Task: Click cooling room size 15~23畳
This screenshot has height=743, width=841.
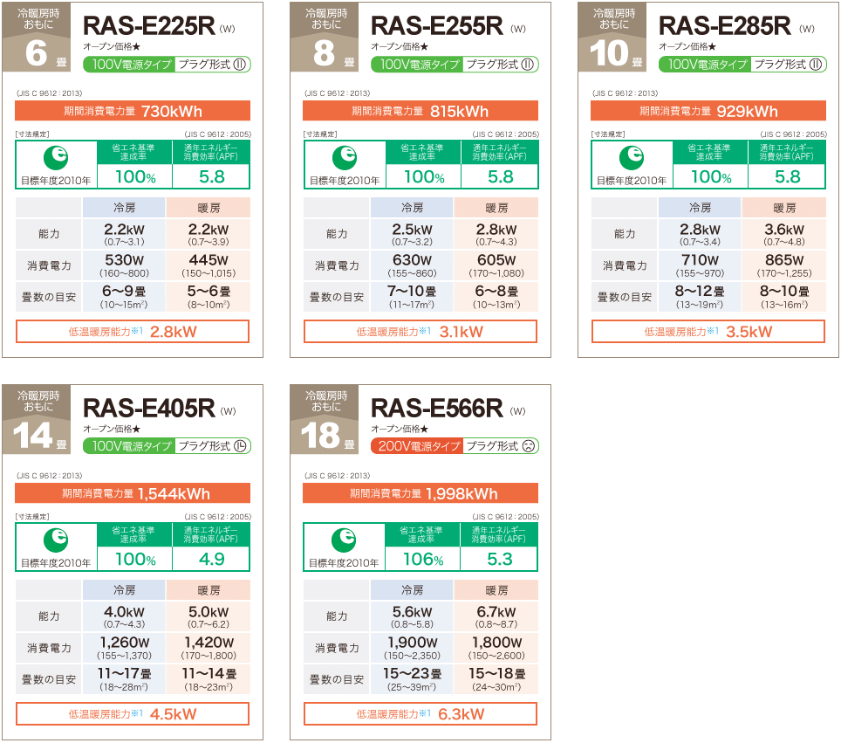Action: click(412, 673)
